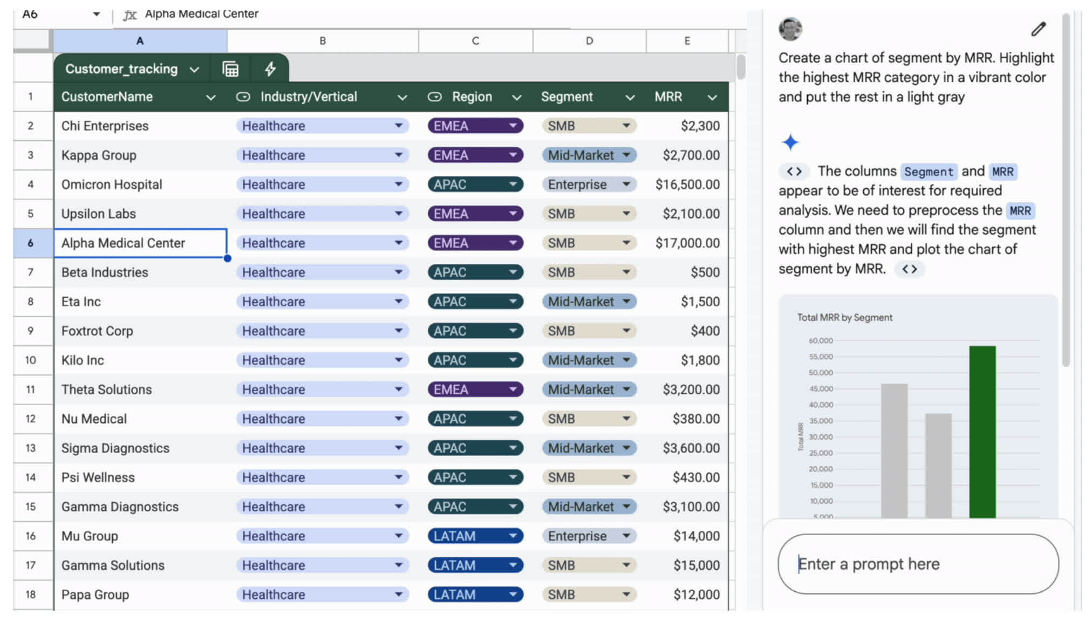
Task: Click the $16,500.00 MRR cell
Action: tap(687, 184)
